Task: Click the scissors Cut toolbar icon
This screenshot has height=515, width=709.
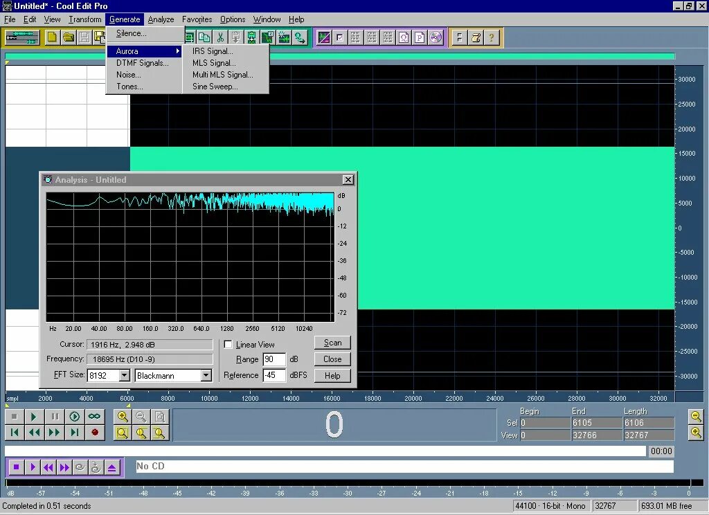Action: pyautogui.click(x=220, y=37)
